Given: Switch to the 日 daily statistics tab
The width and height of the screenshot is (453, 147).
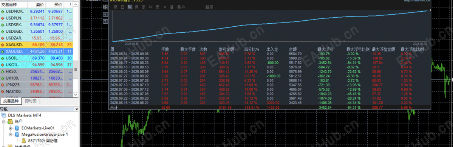Looking at the screenshot, I should coord(122,7).
